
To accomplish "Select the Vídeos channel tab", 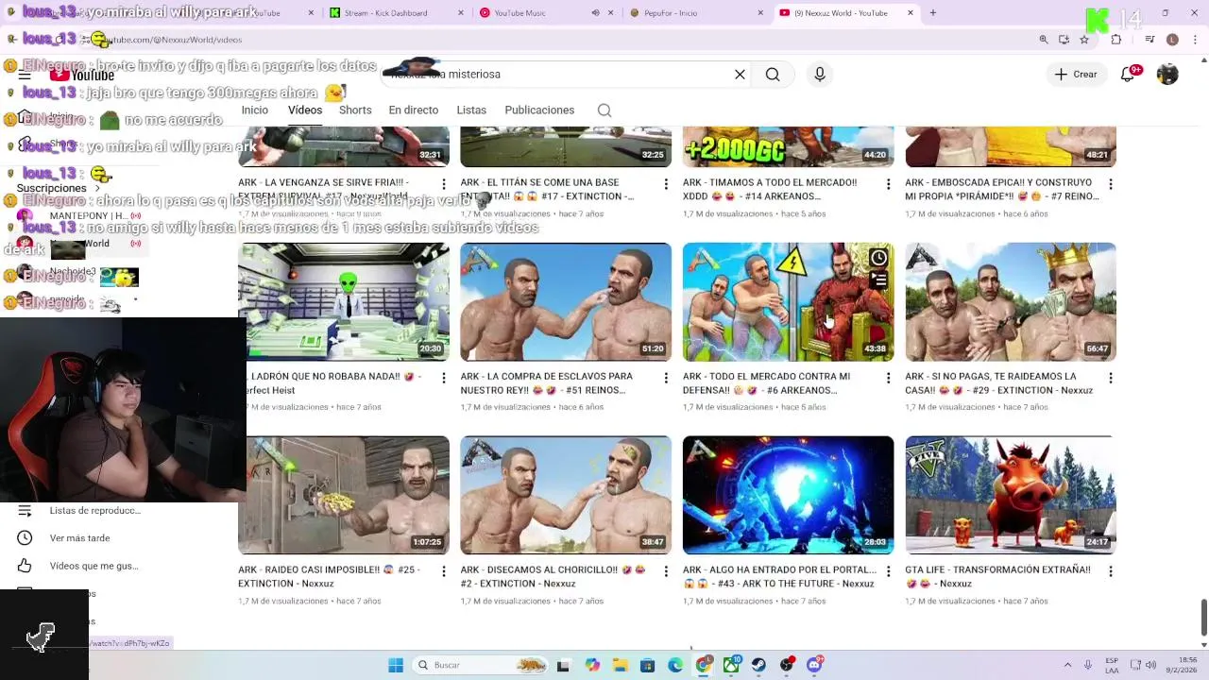I will point(305,110).
